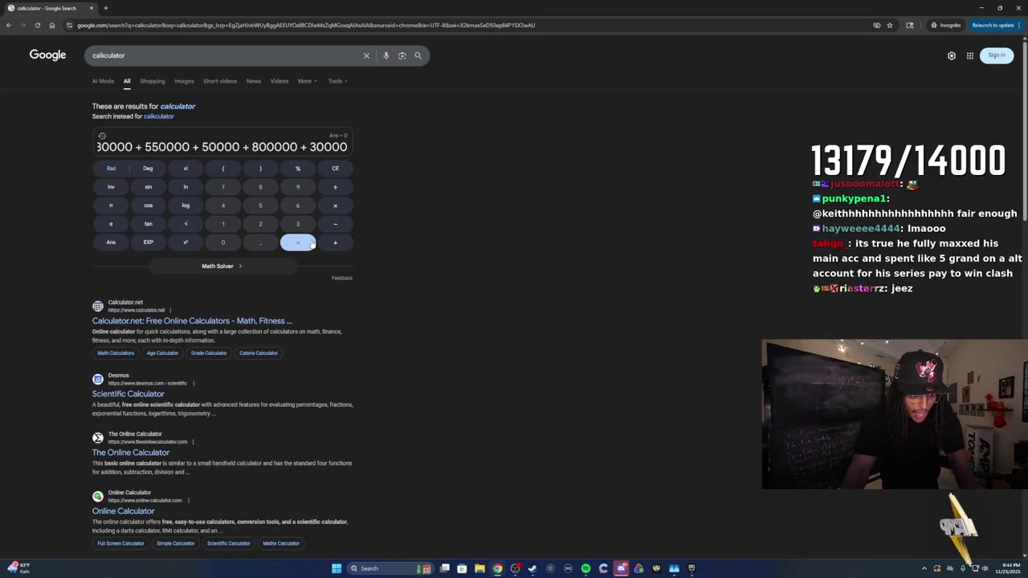Image resolution: width=1028 pixels, height=578 pixels.
Task: Open the Google apps grid icon
Action: pyautogui.click(x=970, y=55)
